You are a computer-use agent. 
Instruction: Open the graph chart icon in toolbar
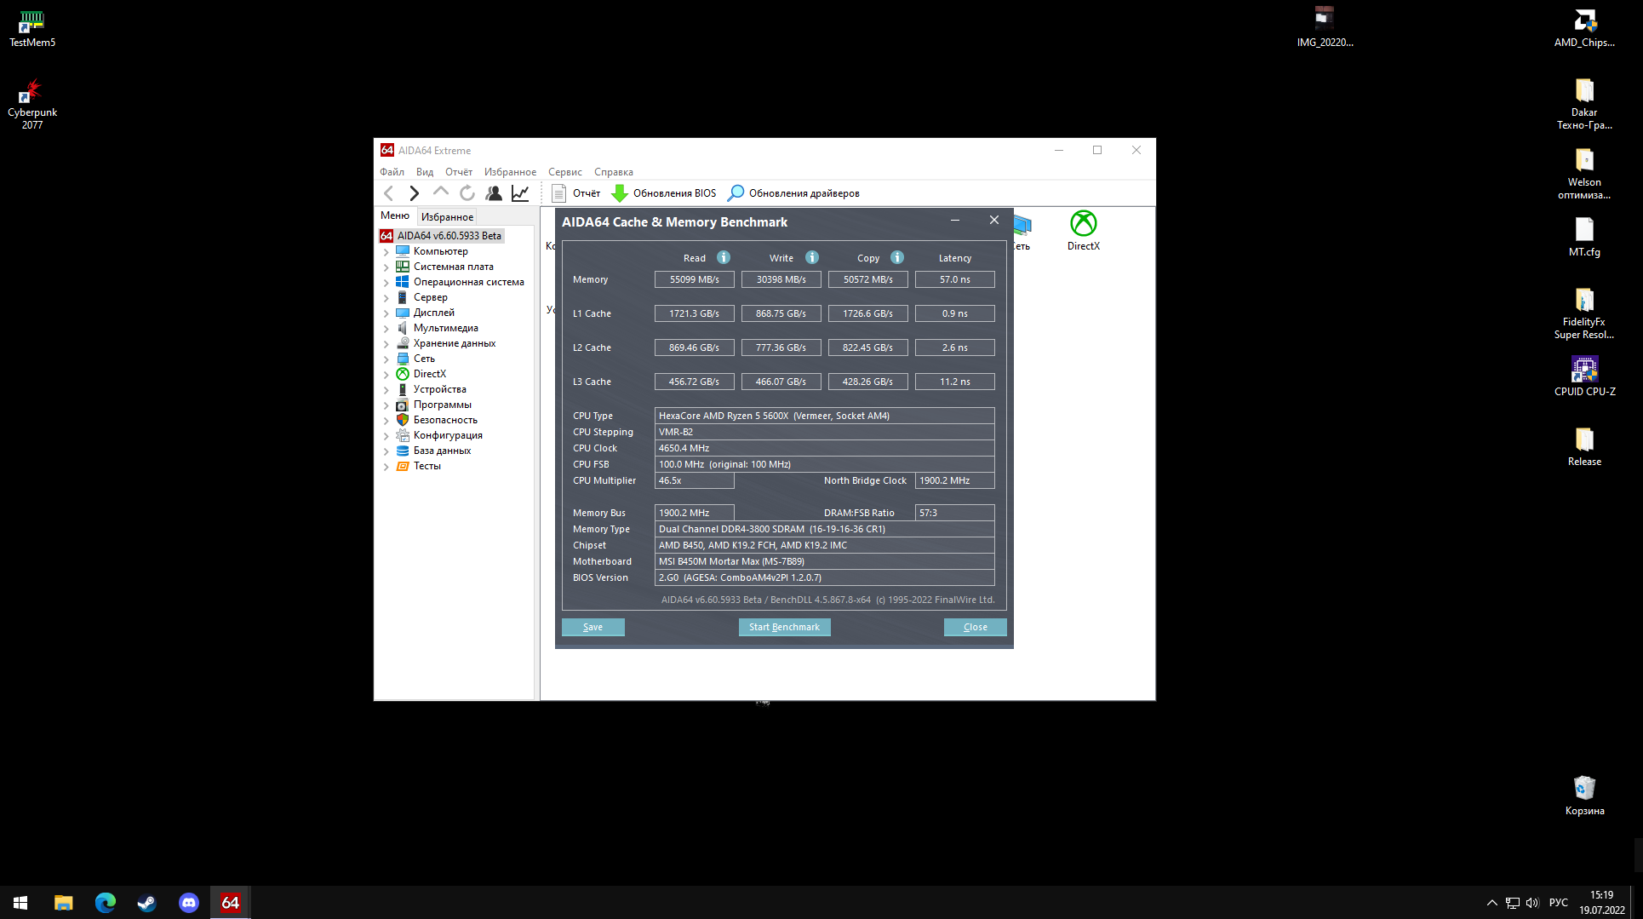(520, 193)
